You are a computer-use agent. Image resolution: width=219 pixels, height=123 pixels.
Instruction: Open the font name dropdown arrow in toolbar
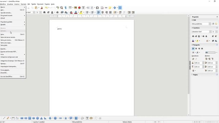click(x=34, y=12)
